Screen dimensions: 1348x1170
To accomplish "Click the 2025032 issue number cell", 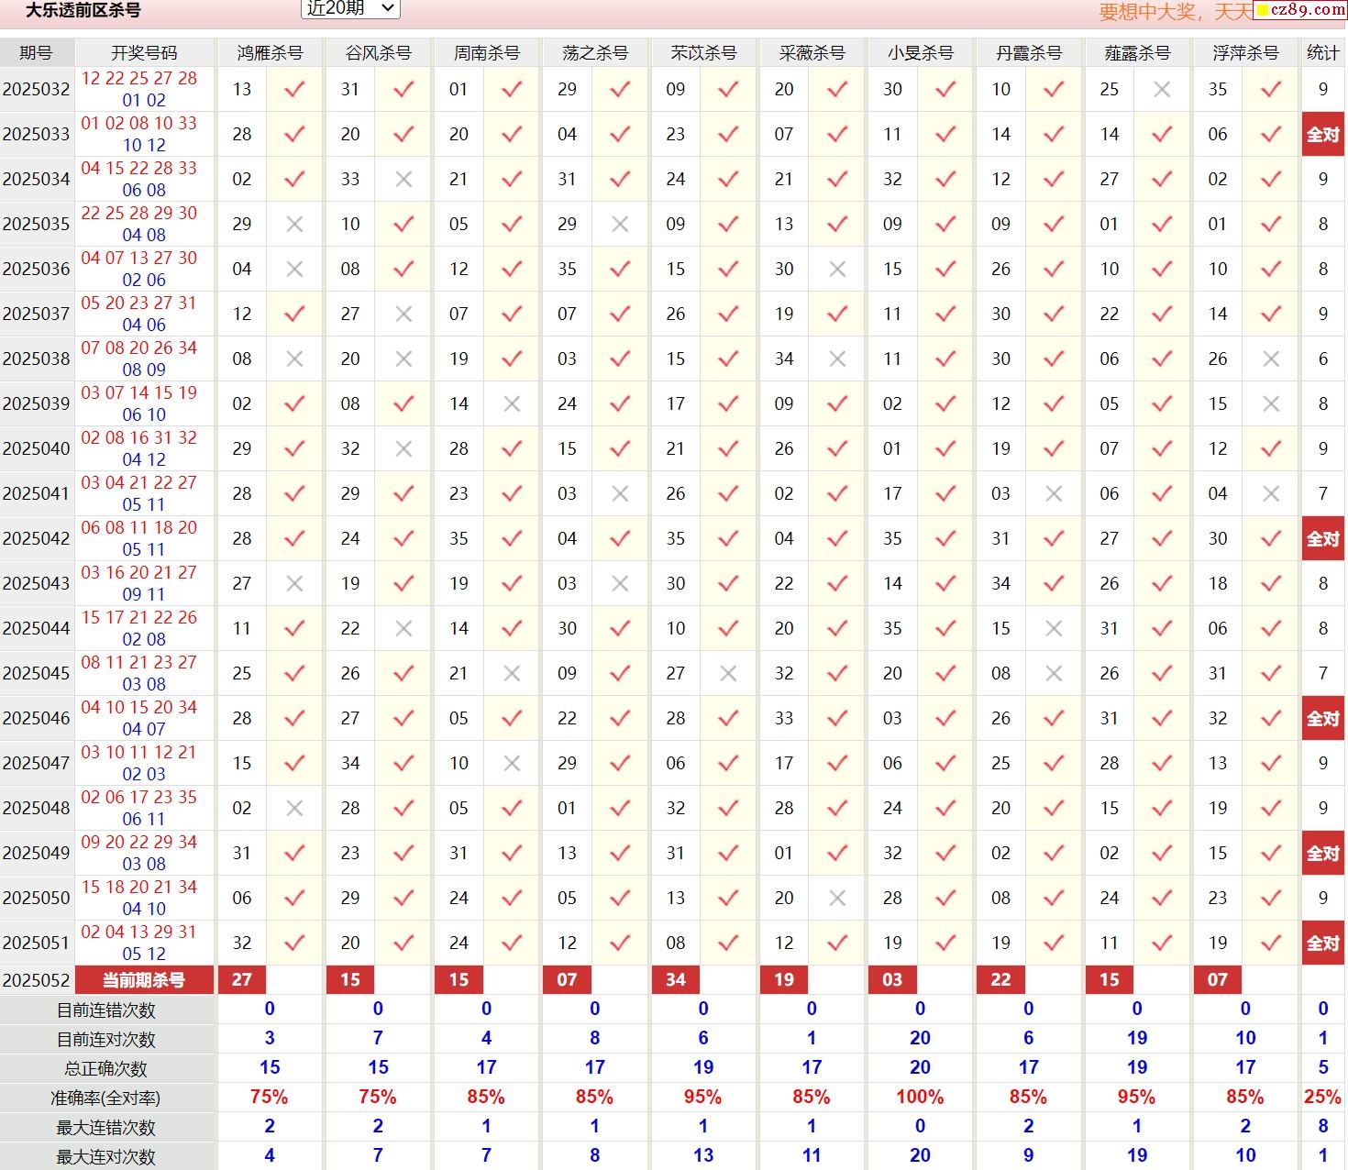I will click(36, 90).
